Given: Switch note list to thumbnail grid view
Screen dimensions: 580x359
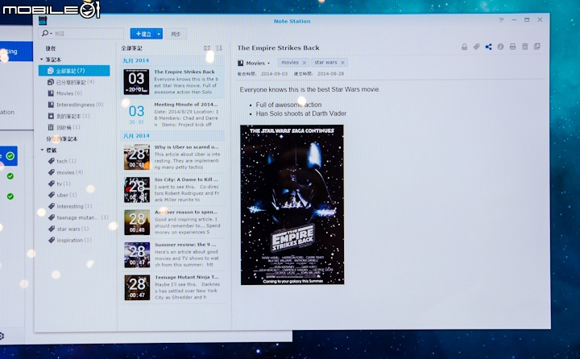Looking at the screenshot, I should point(207,48).
